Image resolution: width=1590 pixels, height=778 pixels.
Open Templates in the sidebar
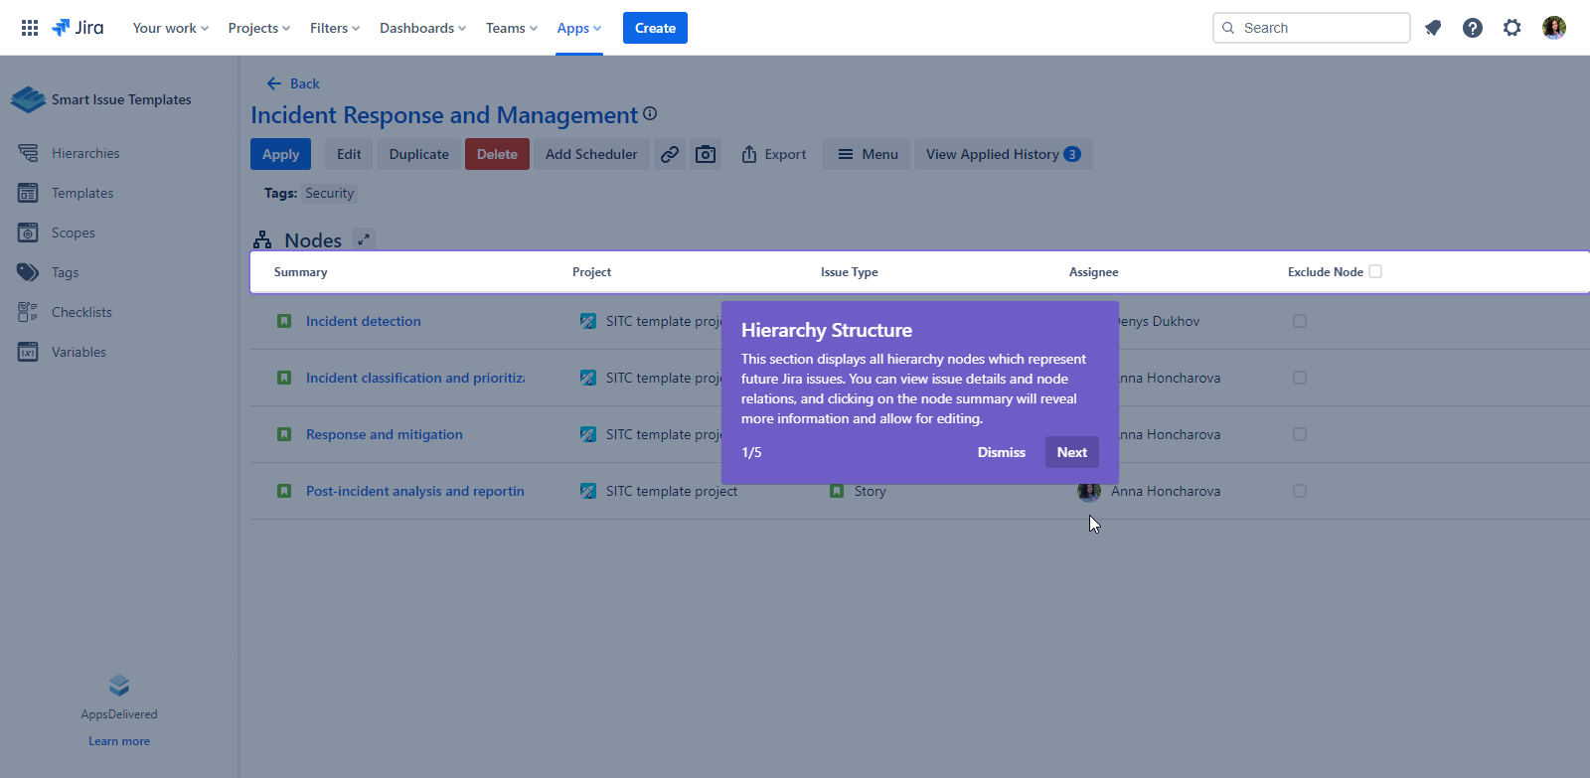[x=82, y=193]
